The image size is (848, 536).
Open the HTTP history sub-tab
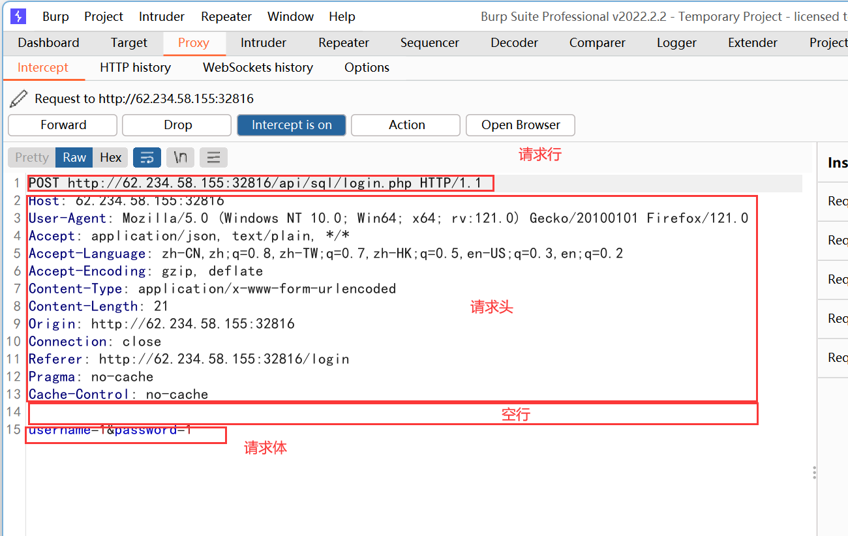coord(136,68)
